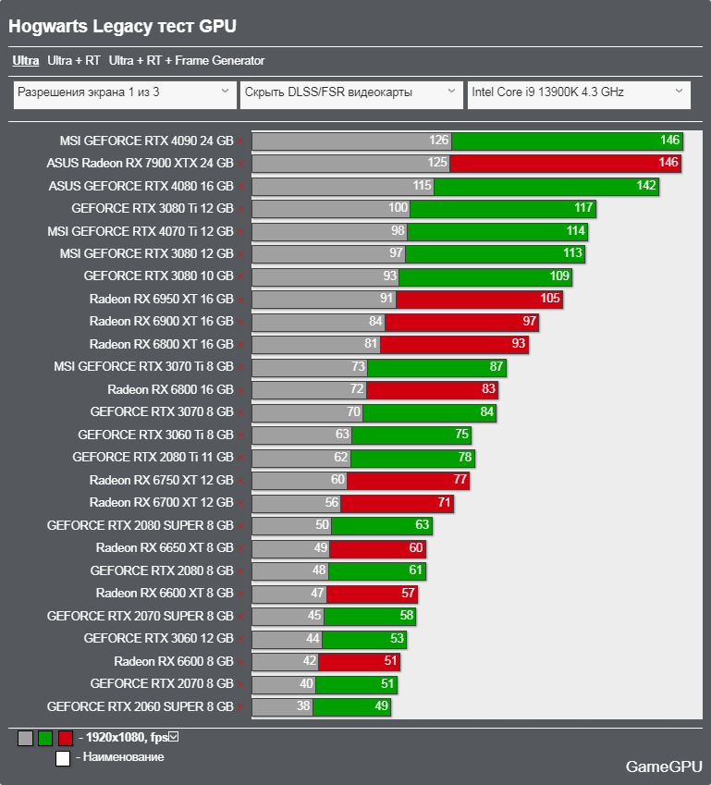Click the Radeon RX 6950 XT label
711x785 pixels.
pos(161,300)
